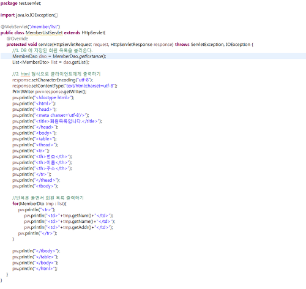The width and height of the screenshot is (306, 289).
Task: Click the meta charset='utf-8' println line
Action: (51, 115)
